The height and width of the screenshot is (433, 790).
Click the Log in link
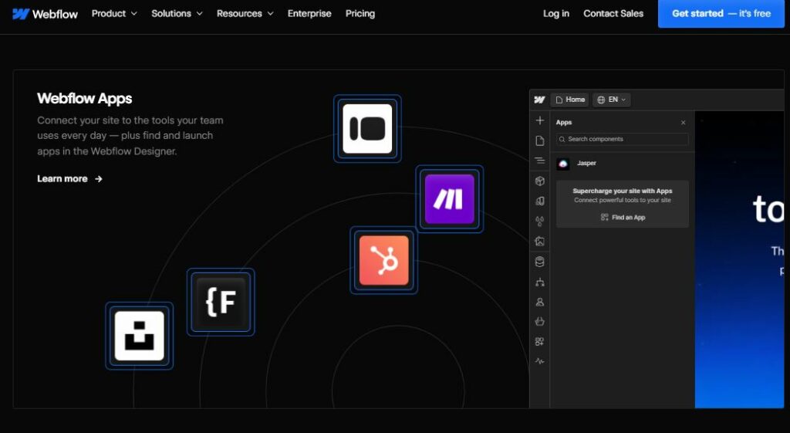tap(555, 14)
